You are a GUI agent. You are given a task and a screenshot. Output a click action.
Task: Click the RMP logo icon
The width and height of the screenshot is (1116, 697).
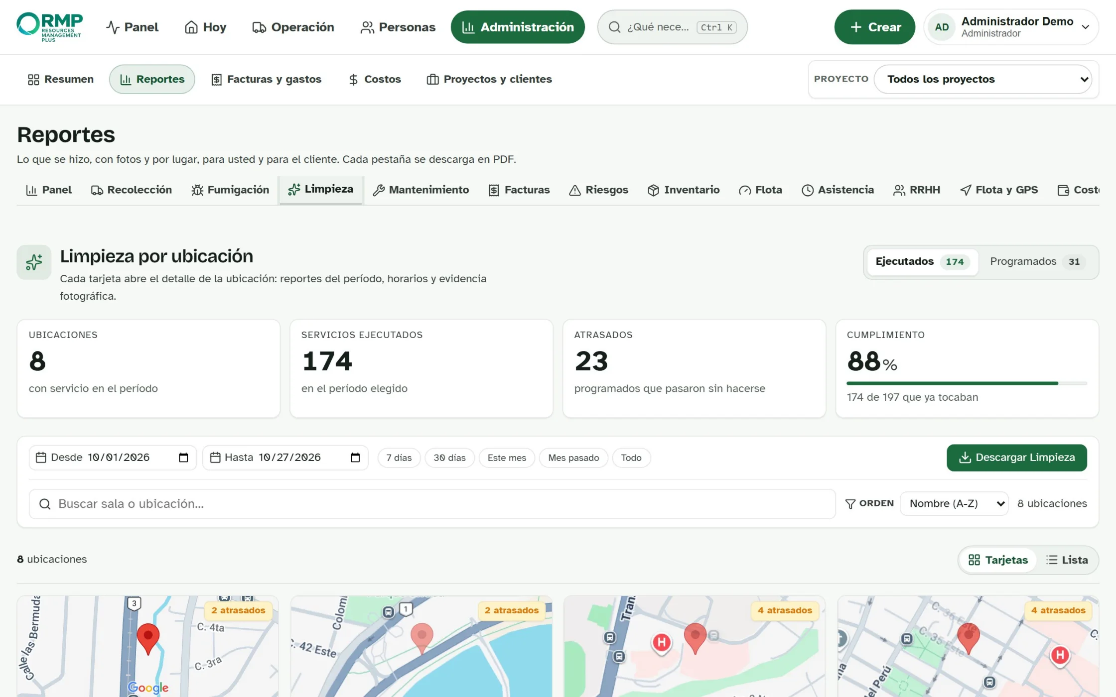(x=49, y=27)
